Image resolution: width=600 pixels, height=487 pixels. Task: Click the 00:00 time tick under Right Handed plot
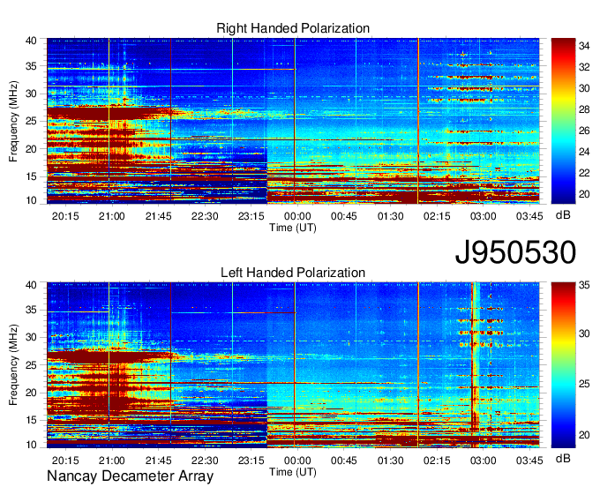pyautogui.click(x=297, y=216)
